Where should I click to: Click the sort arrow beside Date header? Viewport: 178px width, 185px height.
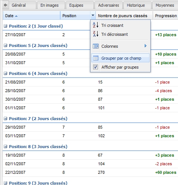tap(16, 16)
